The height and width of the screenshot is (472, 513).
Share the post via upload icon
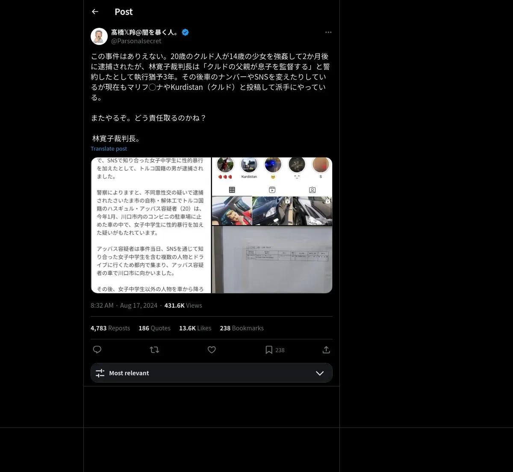pos(326,350)
